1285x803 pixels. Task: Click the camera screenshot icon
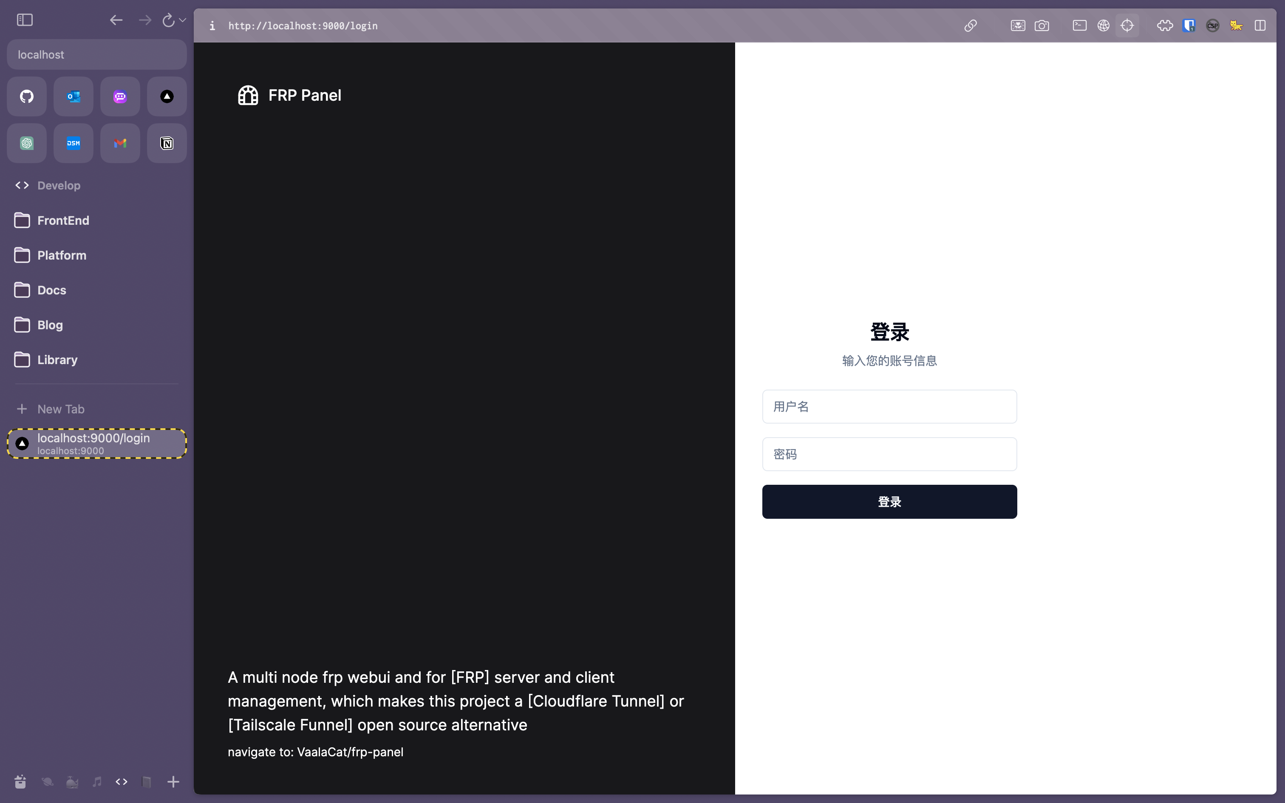pyautogui.click(x=1041, y=25)
